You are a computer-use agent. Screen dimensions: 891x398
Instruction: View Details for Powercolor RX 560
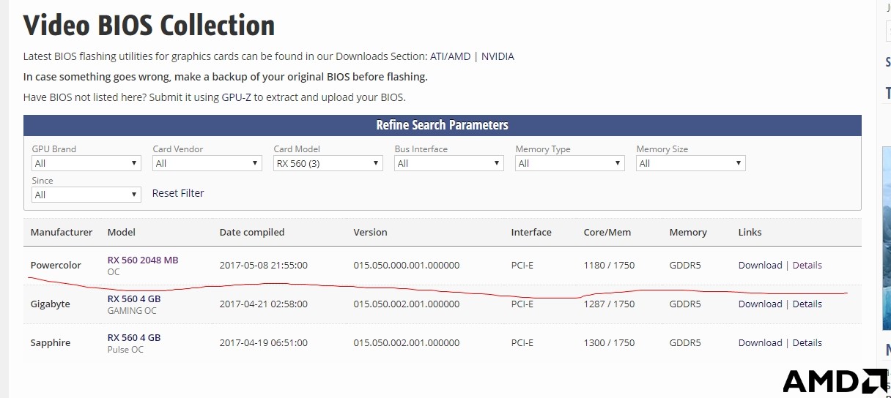pyautogui.click(x=807, y=265)
